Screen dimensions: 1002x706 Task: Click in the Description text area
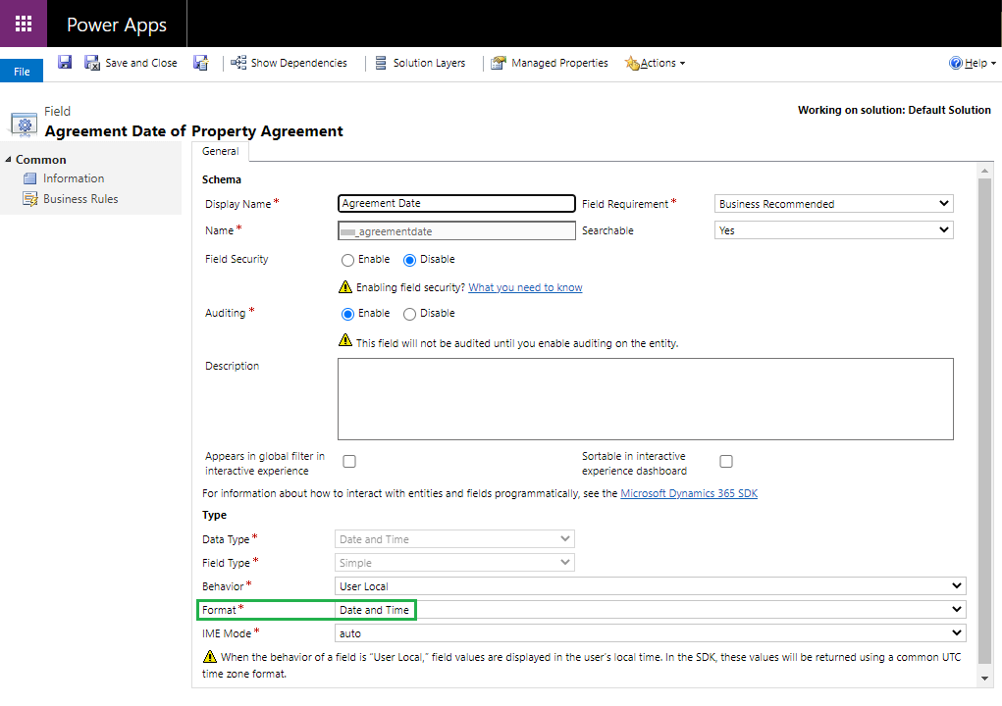coord(645,398)
